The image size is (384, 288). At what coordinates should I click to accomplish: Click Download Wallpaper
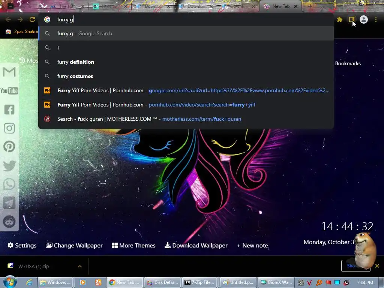tap(196, 245)
